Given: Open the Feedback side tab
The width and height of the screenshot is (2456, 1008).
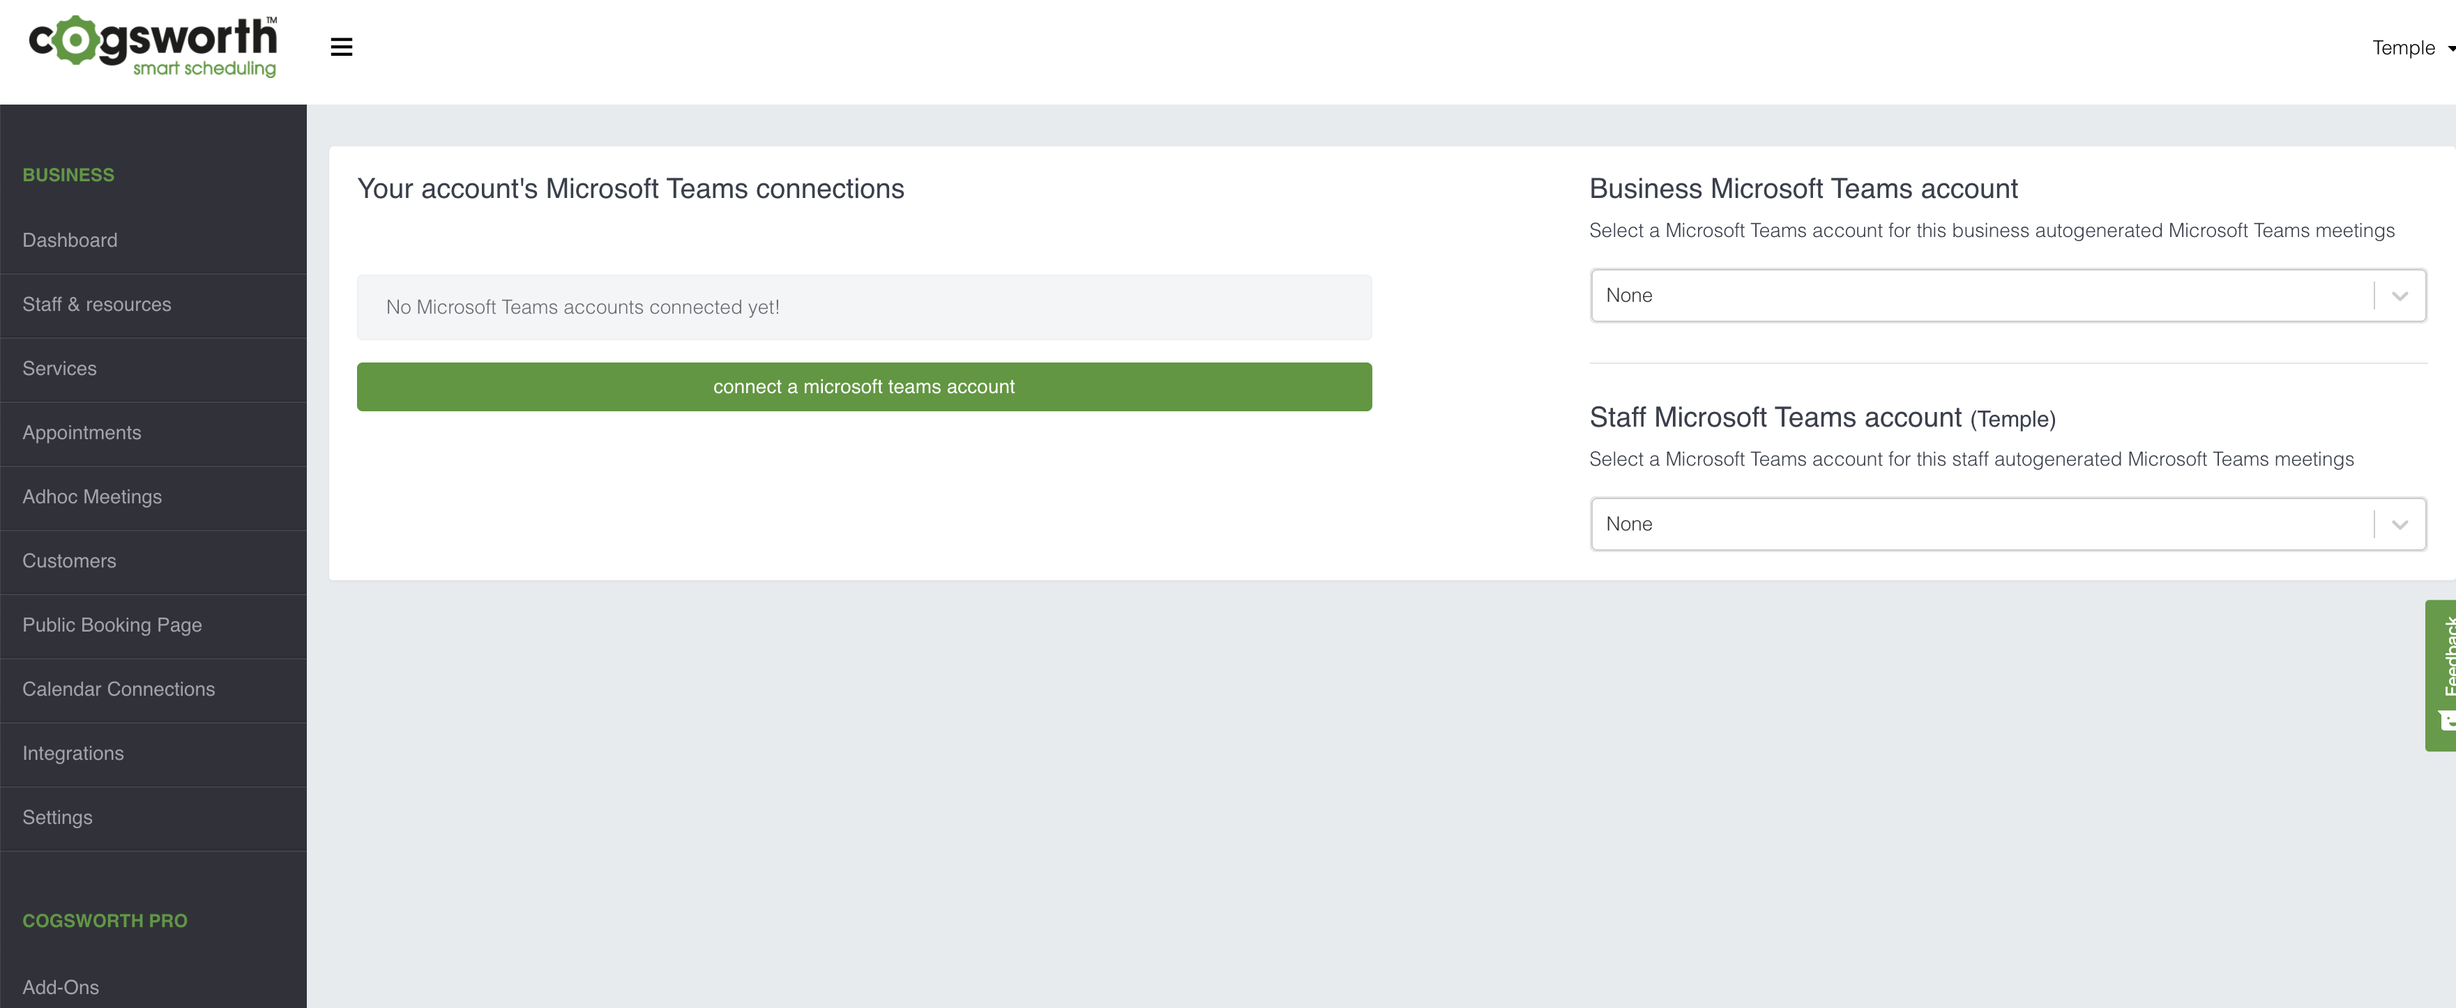Looking at the screenshot, I should pos(2441,675).
